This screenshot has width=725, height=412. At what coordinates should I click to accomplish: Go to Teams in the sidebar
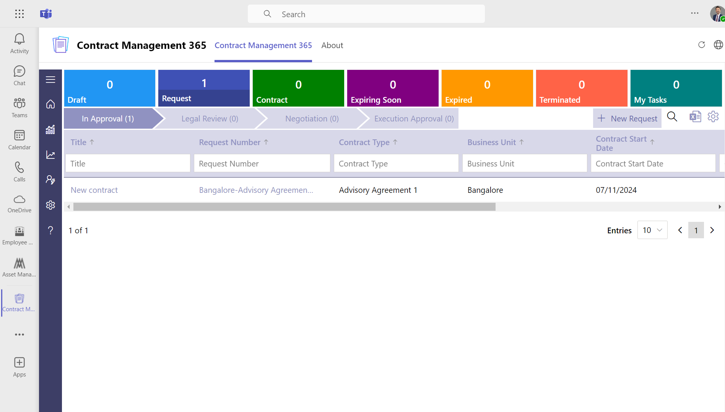click(20, 108)
